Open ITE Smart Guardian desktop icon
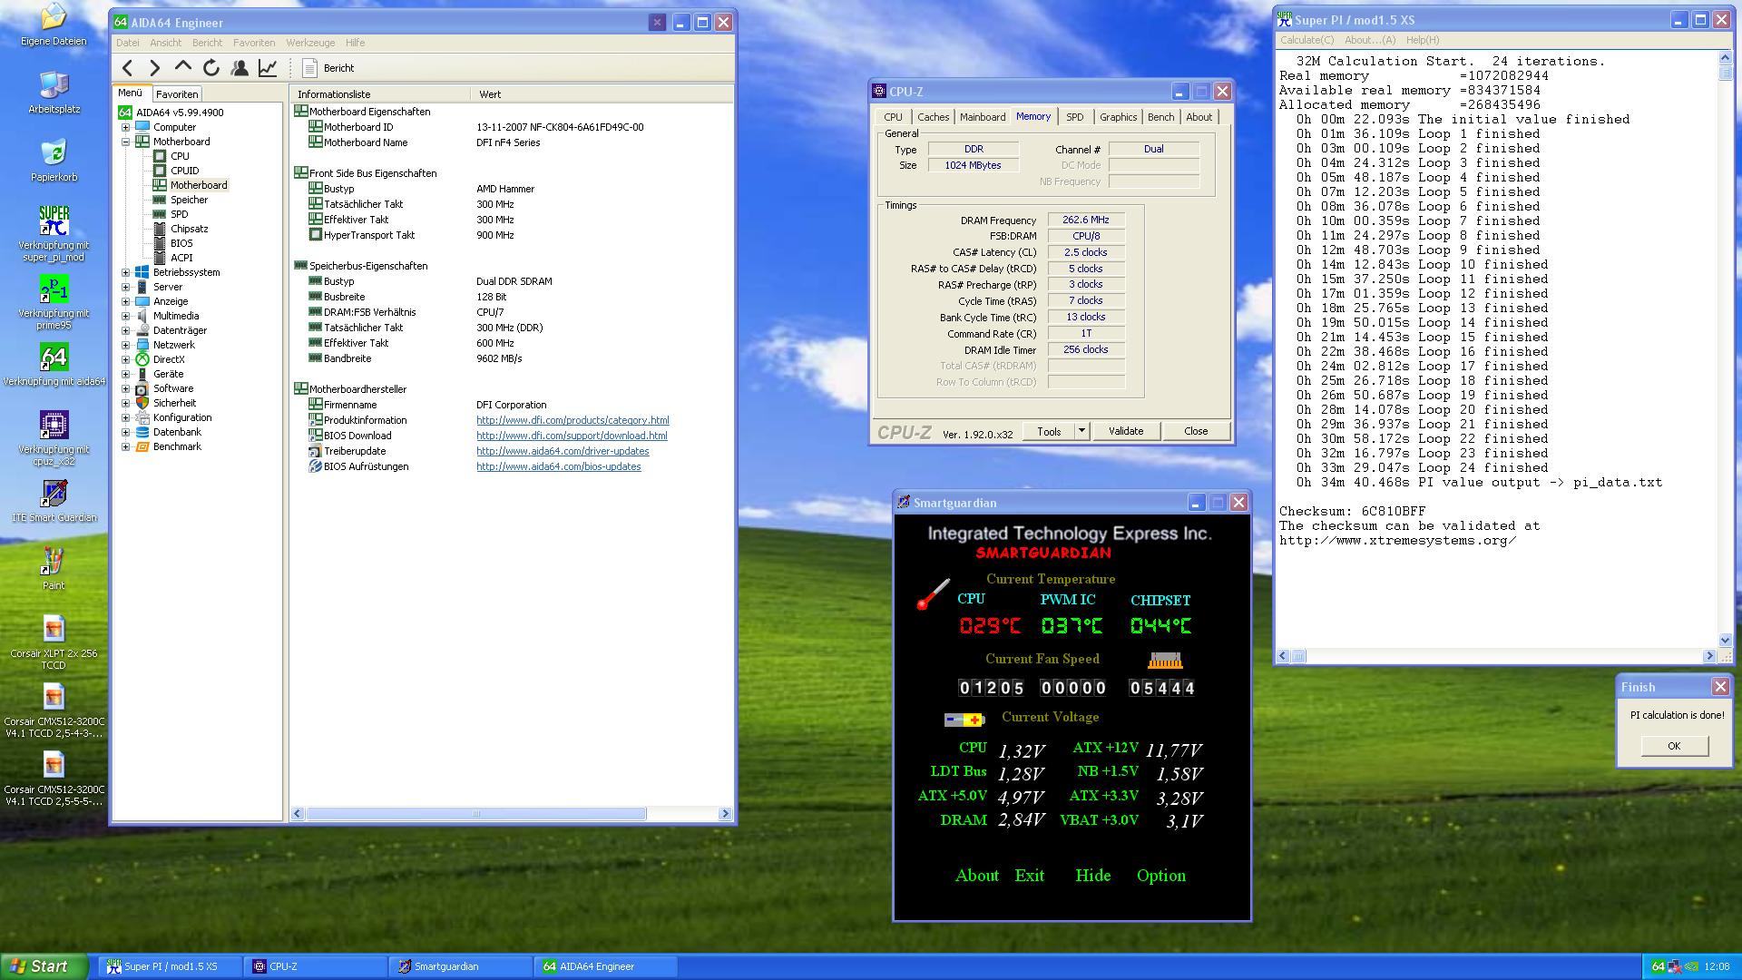Viewport: 1742px width, 980px height. click(54, 500)
